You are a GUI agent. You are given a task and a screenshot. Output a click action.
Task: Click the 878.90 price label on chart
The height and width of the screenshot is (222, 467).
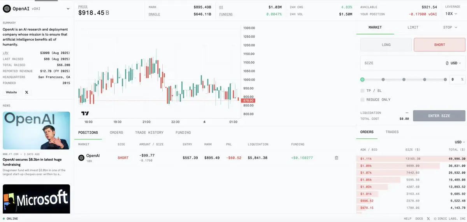(x=248, y=100)
